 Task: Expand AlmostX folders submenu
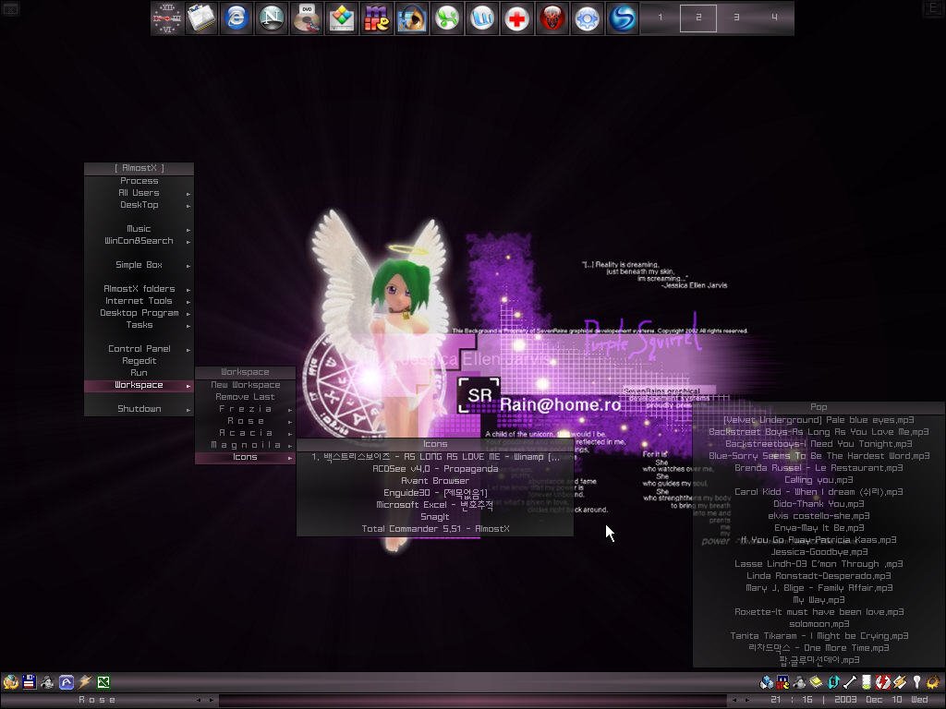pyautogui.click(x=139, y=289)
